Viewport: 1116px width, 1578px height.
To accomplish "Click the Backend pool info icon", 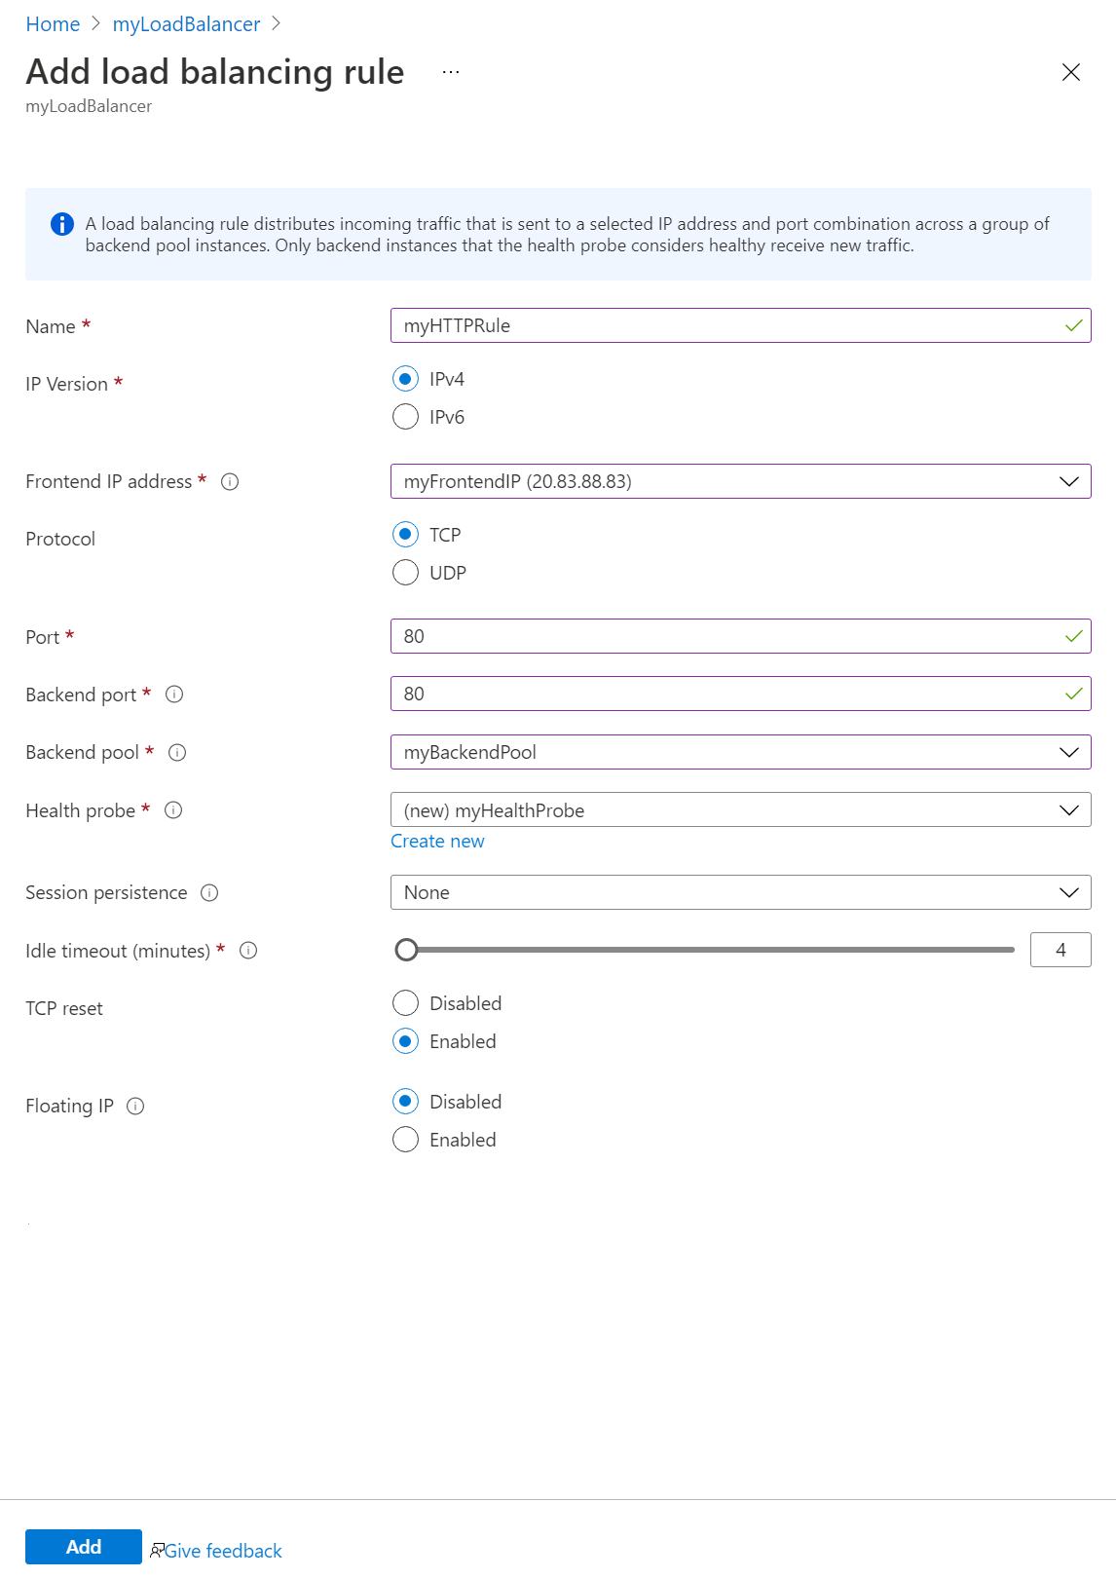I will tap(177, 752).
